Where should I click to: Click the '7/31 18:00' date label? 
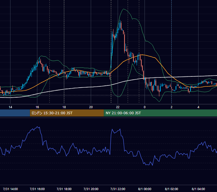coord(64,189)
